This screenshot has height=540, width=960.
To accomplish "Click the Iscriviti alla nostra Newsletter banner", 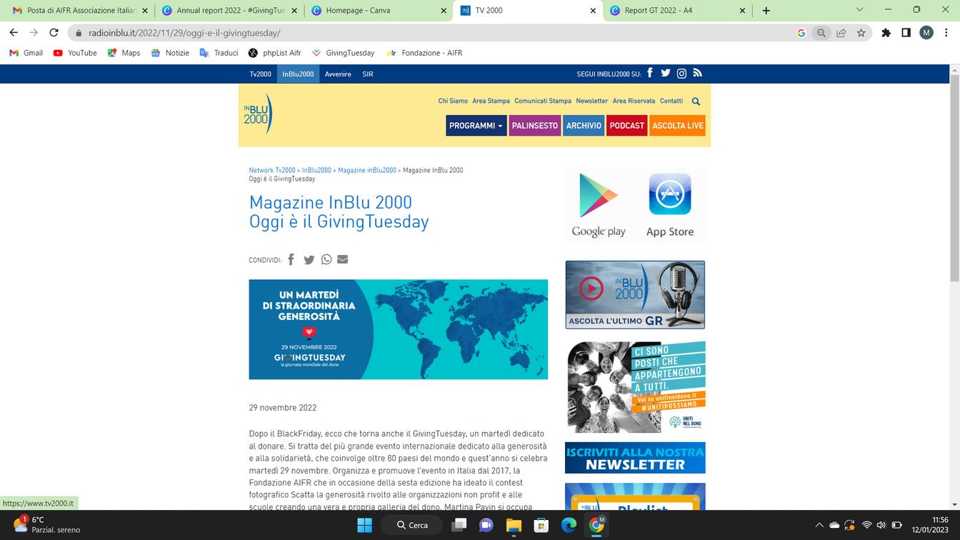I will click(635, 458).
